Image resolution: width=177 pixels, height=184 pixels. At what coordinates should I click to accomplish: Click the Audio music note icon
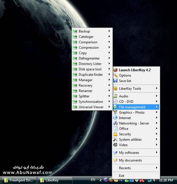(x=116, y=96)
